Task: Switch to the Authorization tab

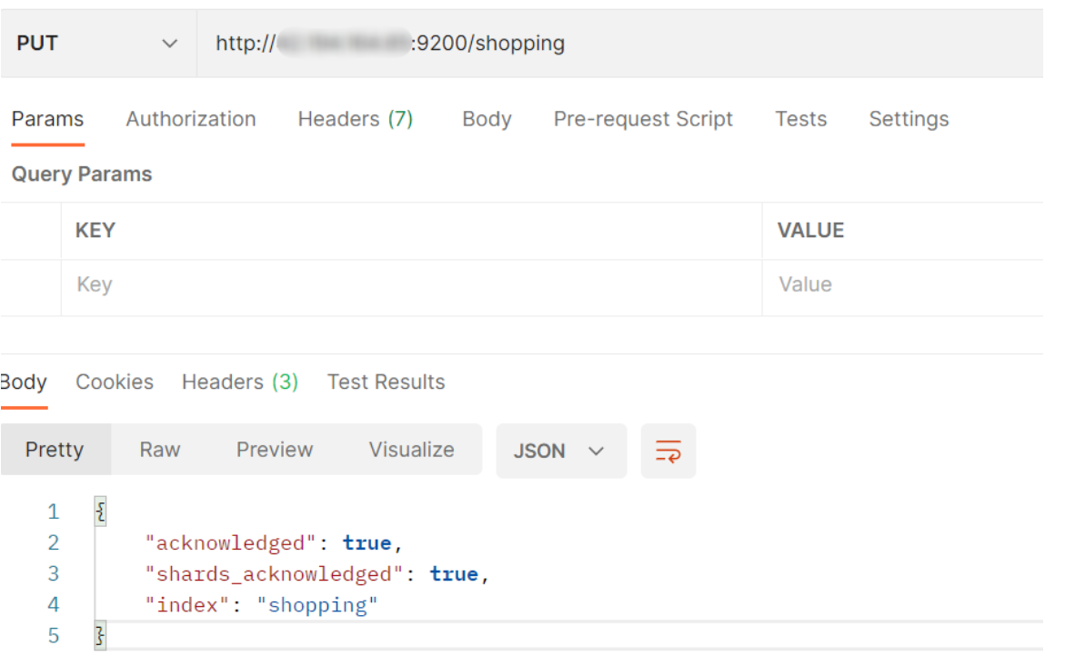Action: pyautogui.click(x=191, y=119)
